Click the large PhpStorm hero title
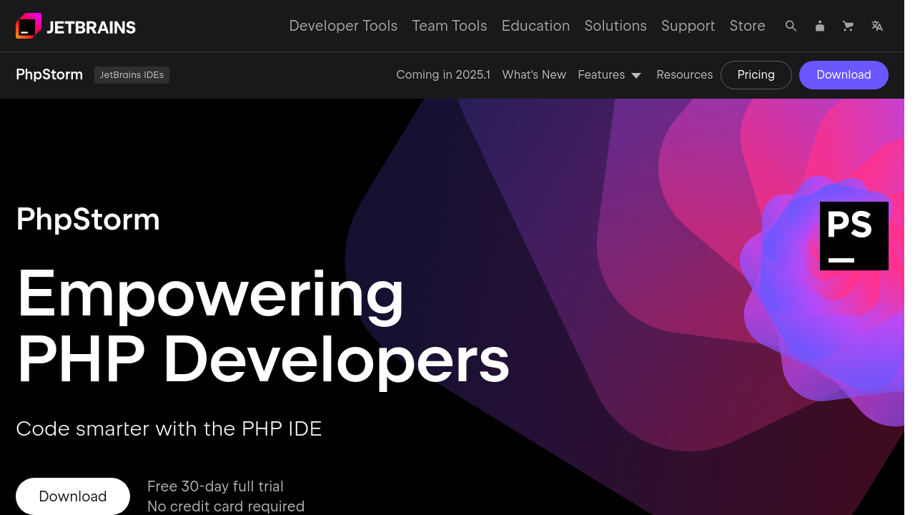This screenshot has width=915, height=515. (x=88, y=219)
